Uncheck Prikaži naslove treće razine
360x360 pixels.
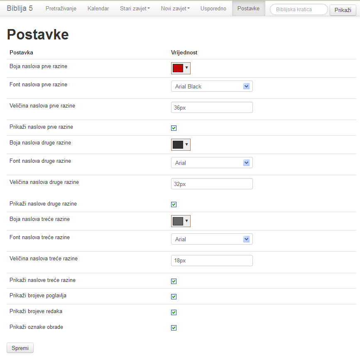coord(174,281)
